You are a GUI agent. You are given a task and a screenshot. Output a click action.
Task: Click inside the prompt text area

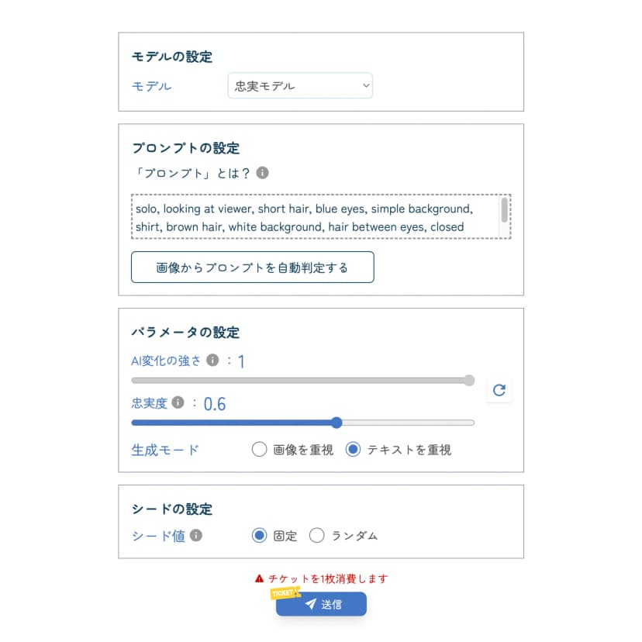310,217
